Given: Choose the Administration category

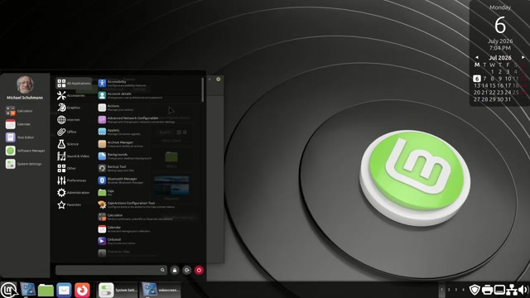Looking at the screenshot, I should (74, 193).
